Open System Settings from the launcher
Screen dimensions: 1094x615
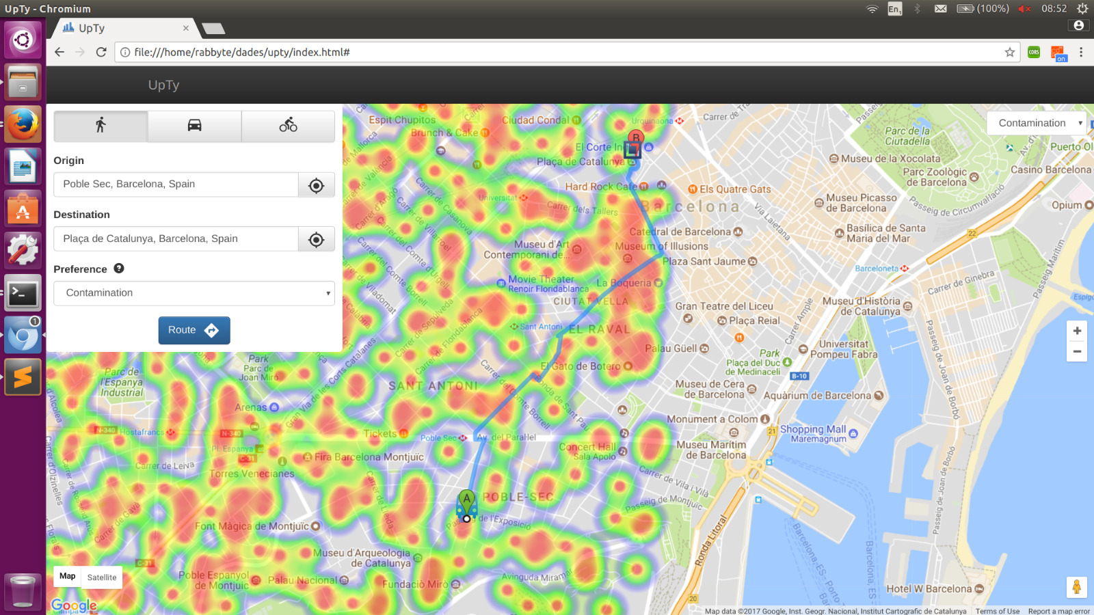point(23,251)
